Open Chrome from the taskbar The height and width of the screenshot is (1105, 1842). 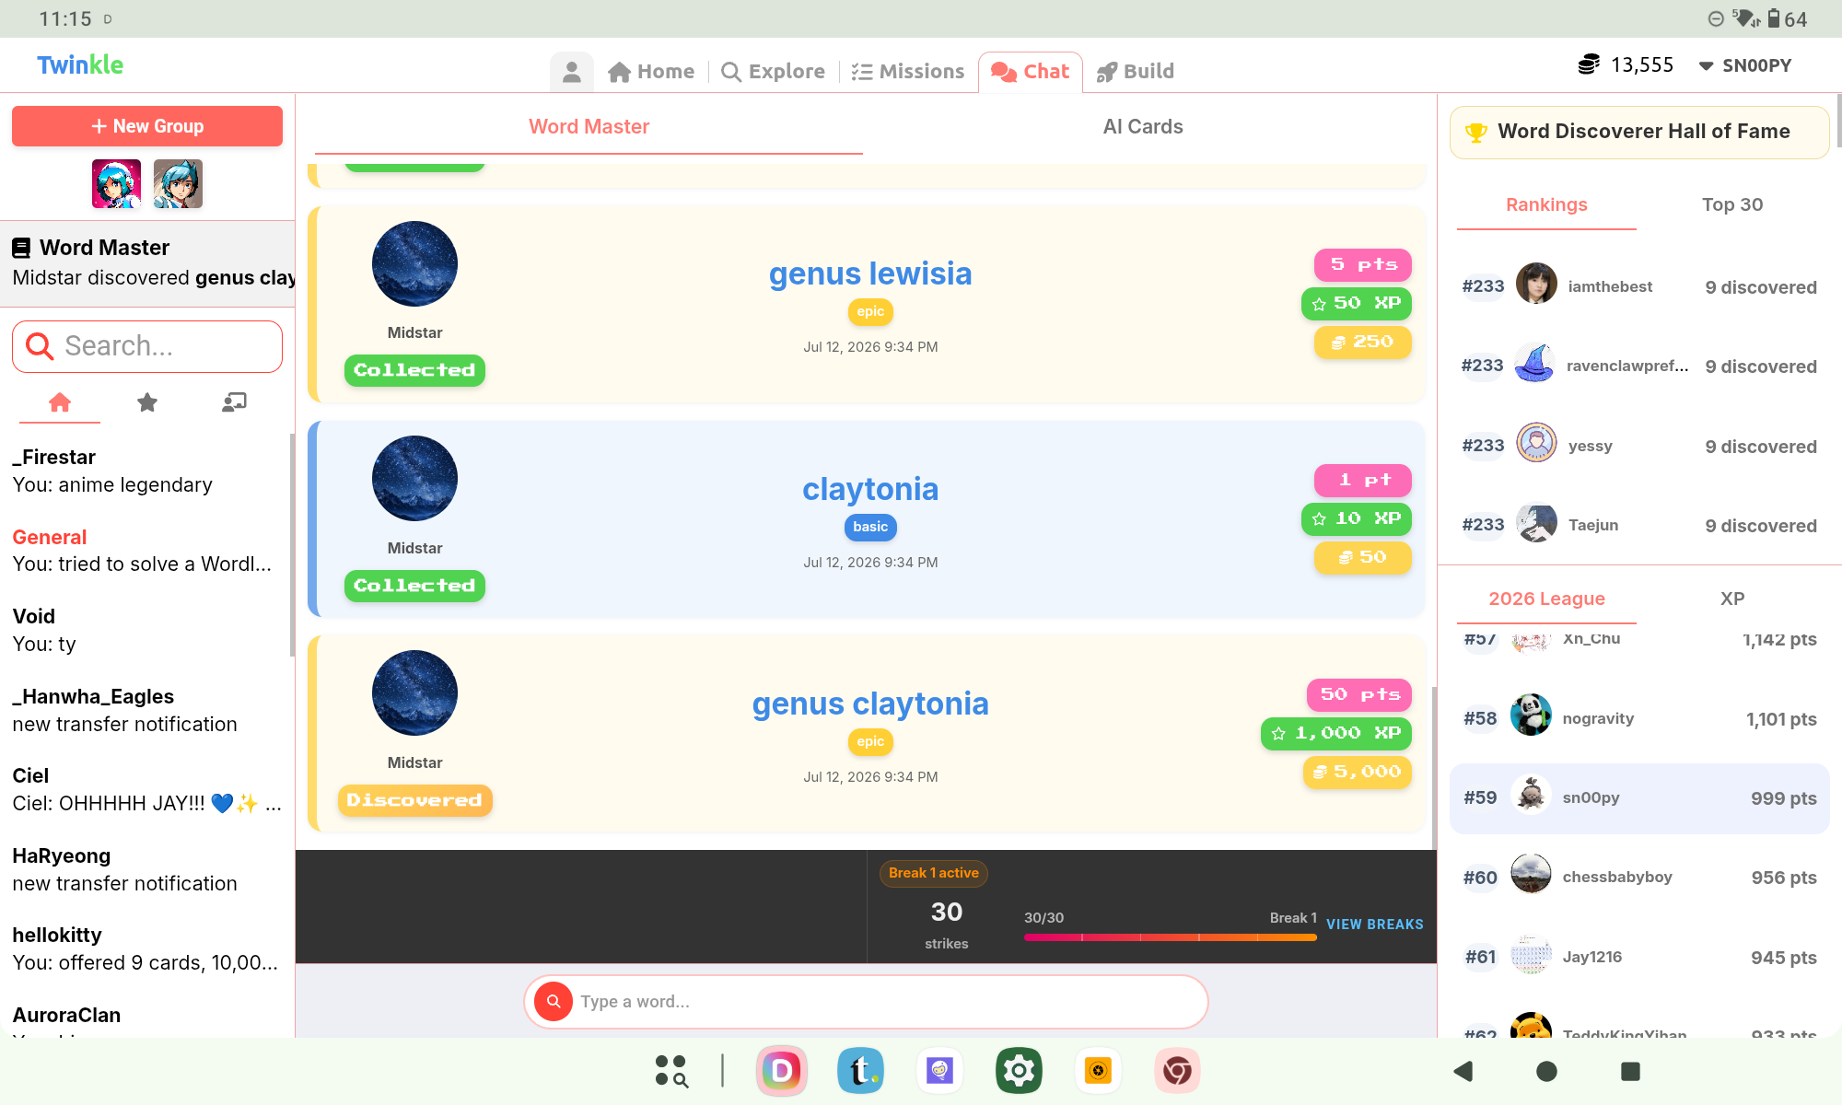[x=1177, y=1071]
